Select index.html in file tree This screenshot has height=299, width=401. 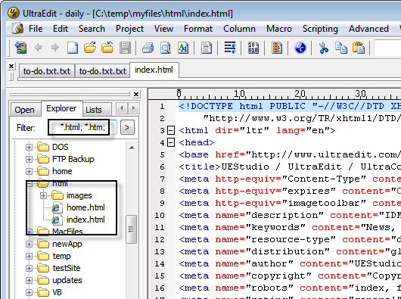[x=85, y=220]
